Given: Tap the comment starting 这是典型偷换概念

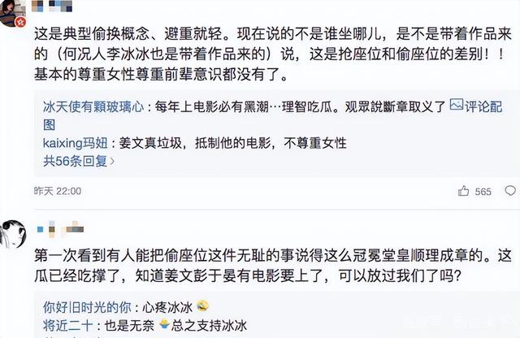Looking at the screenshot, I should pyautogui.click(x=273, y=54).
